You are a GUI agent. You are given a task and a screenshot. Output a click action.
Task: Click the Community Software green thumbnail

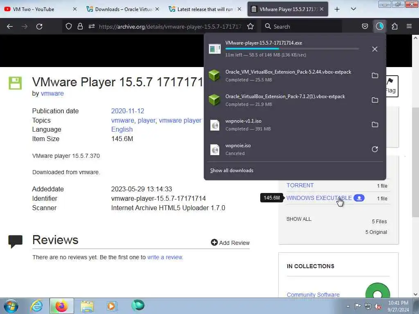378,291
